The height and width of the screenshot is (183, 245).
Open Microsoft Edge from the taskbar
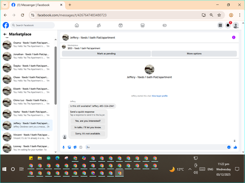coord(57,158)
